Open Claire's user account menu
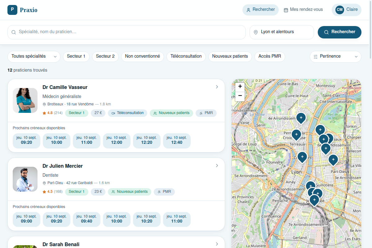 click(x=347, y=10)
